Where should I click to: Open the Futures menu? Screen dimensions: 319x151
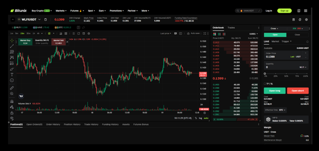77,11
